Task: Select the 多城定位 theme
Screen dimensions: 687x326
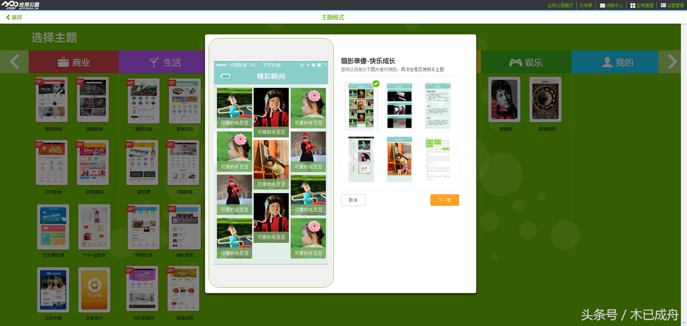Action: (x=185, y=101)
